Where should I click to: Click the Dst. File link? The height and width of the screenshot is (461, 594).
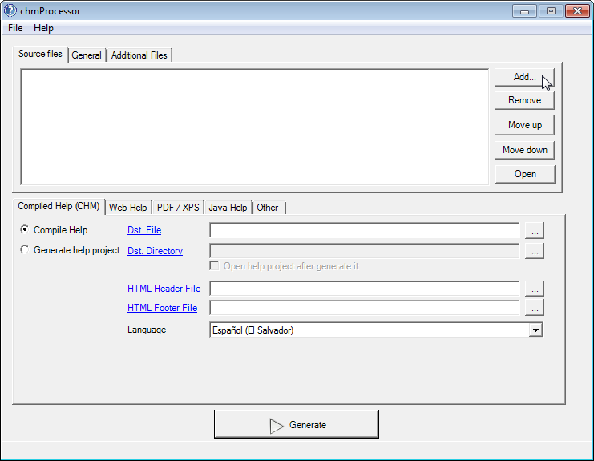pyautogui.click(x=144, y=230)
